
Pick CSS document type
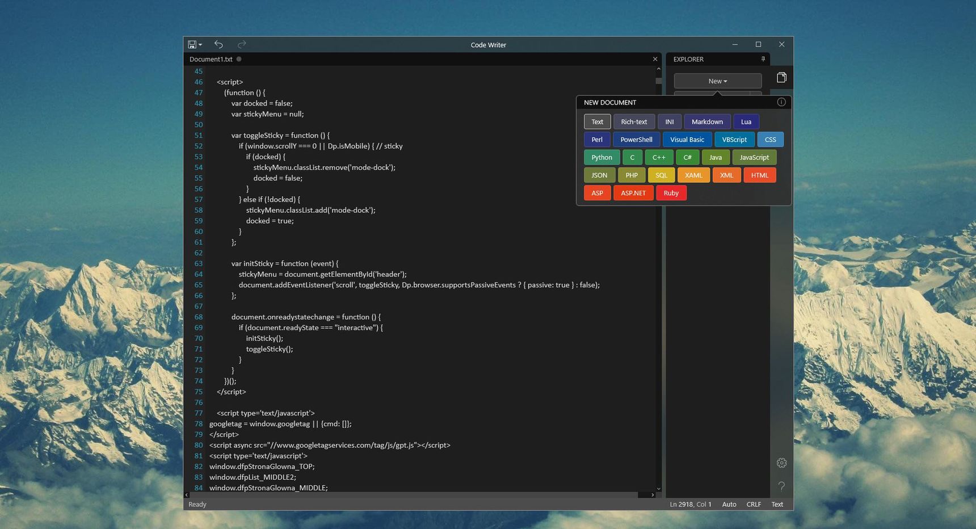(x=770, y=140)
